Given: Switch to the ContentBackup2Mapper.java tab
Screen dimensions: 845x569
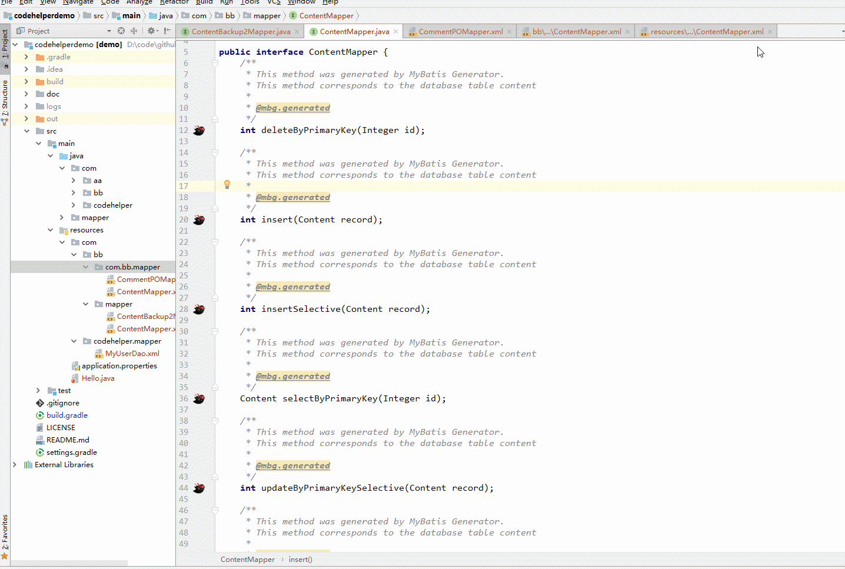Looking at the screenshot, I should pos(241,32).
